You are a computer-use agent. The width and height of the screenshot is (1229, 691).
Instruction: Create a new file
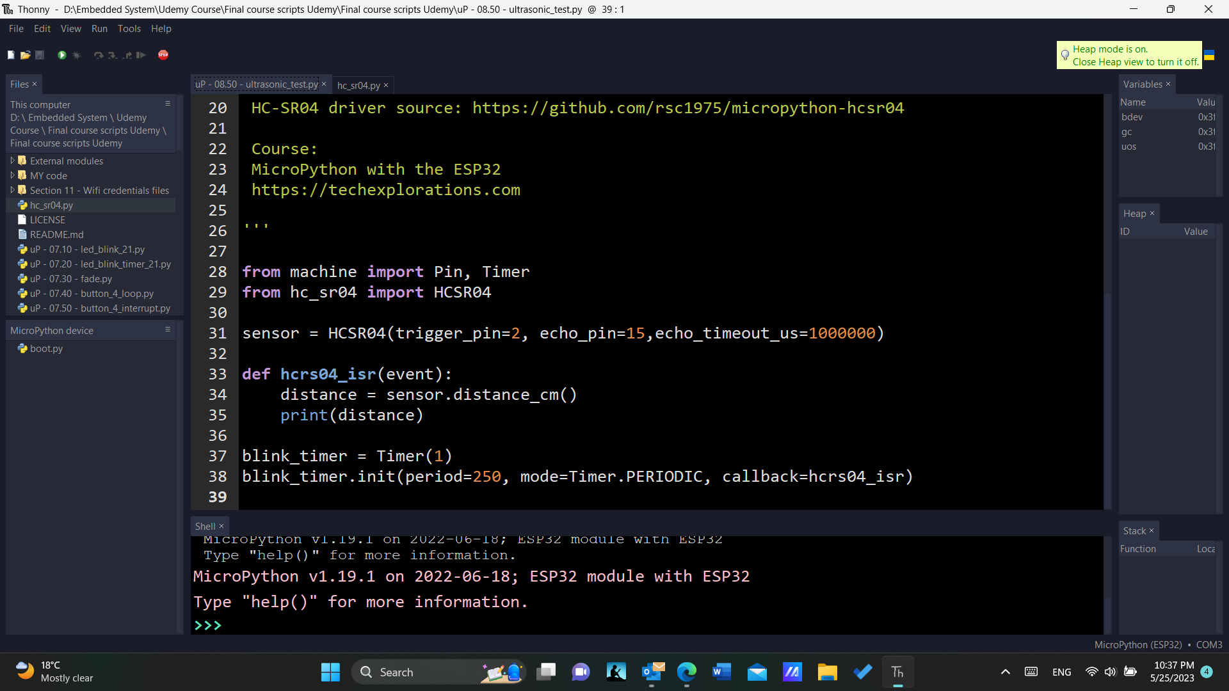10,55
